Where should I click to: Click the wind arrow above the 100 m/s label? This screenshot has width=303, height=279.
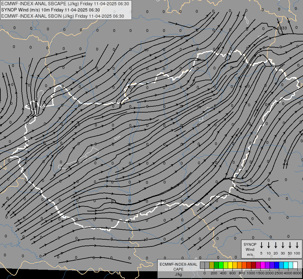[297, 245]
